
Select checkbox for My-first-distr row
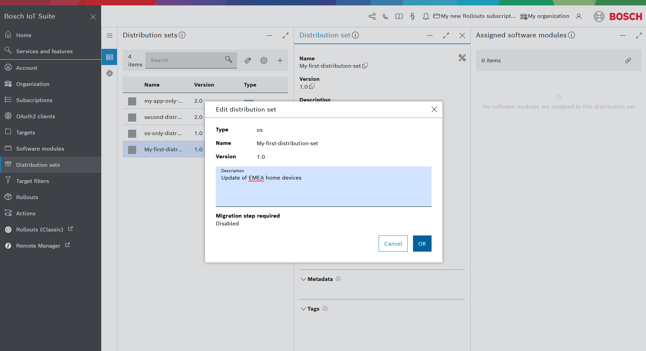[x=132, y=150]
